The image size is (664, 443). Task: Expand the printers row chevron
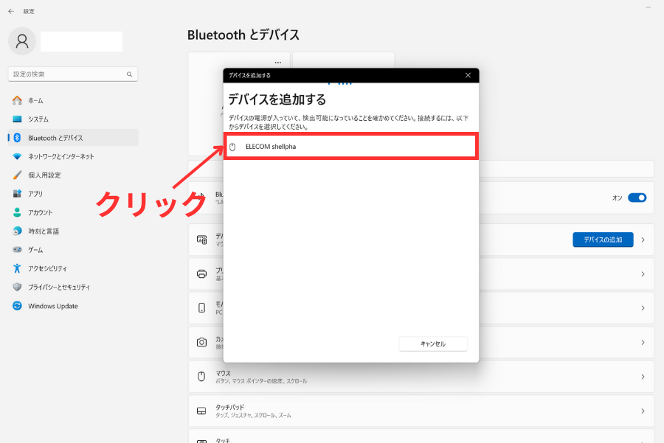coord(643,273)
